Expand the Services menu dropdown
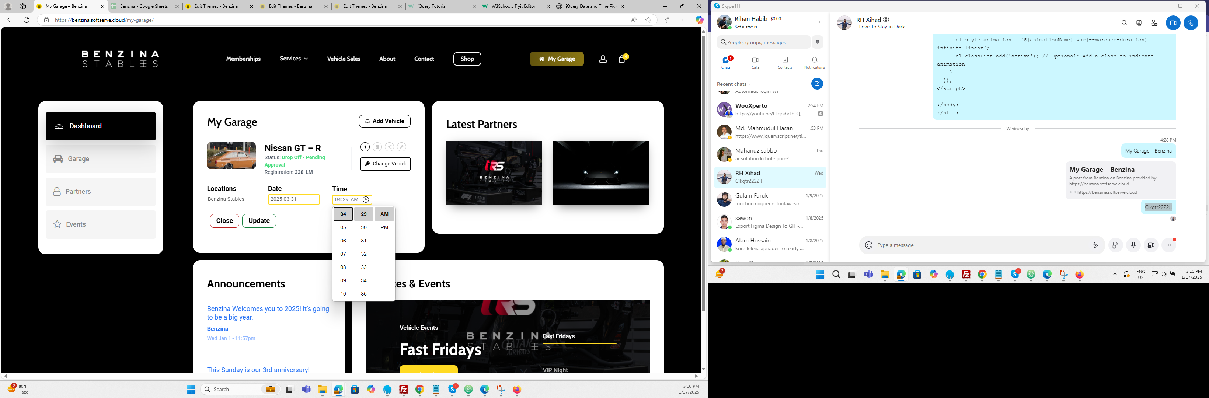 pos(294,59)
